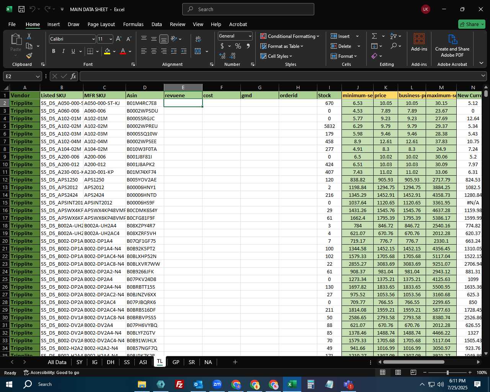Click the Top Align icon

144,39
